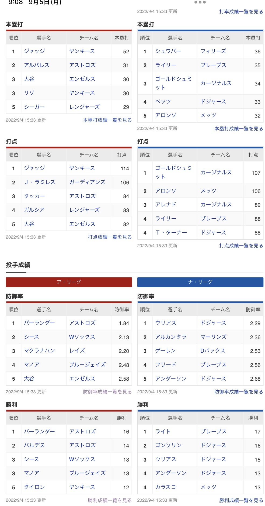
Task: Open the AL 本塁打成績一覧を見る link
Action: click(107, 120)
